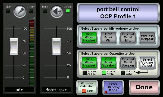
Task: Toggle the mic channel Mute indicator
Action: (8, 11)
